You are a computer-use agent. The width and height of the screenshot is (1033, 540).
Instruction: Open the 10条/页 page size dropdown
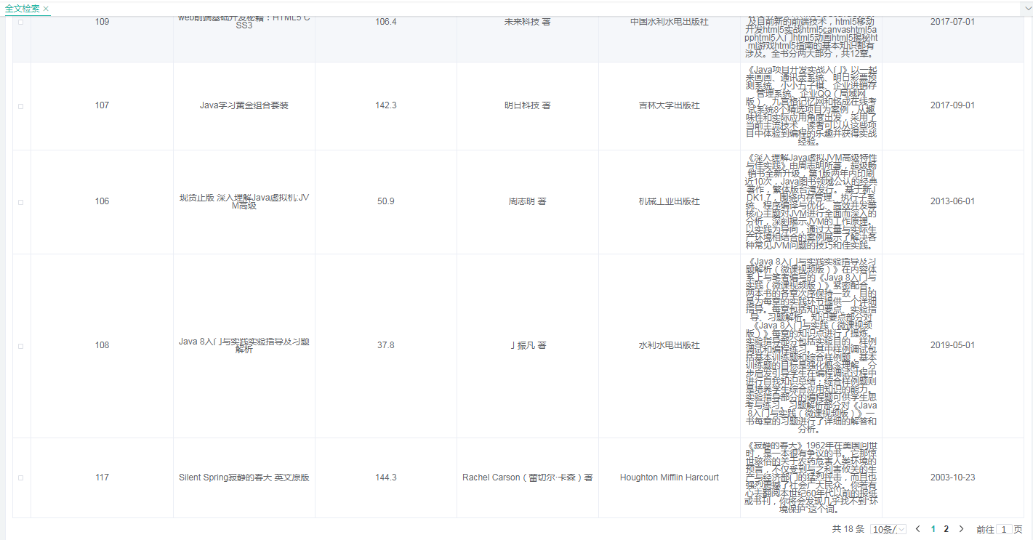(888, 529)
